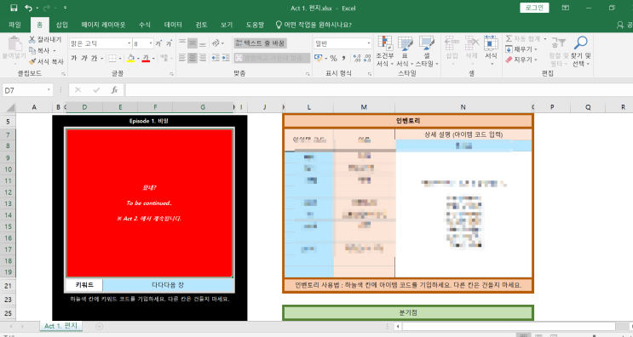Viewport: 633px width, 337px height.
Task: Click the 로그인 sign-in button
Action: pyautogui.click(x=534, y=8)
